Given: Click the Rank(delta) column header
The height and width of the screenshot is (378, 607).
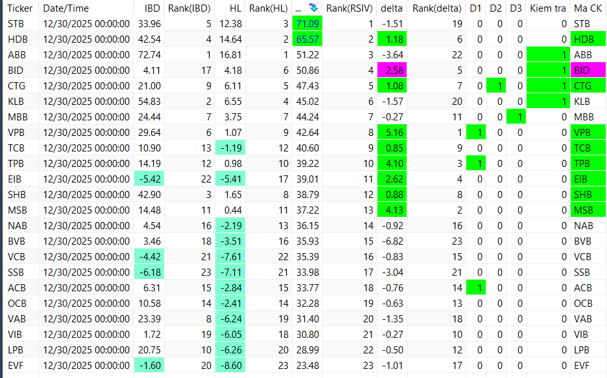Looking at the screenshot, I should point(437,8).
